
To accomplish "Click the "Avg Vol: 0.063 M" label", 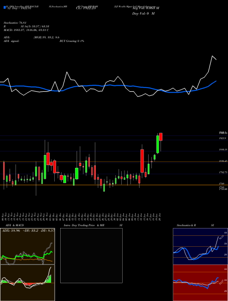I will click(x=145, y=8).
